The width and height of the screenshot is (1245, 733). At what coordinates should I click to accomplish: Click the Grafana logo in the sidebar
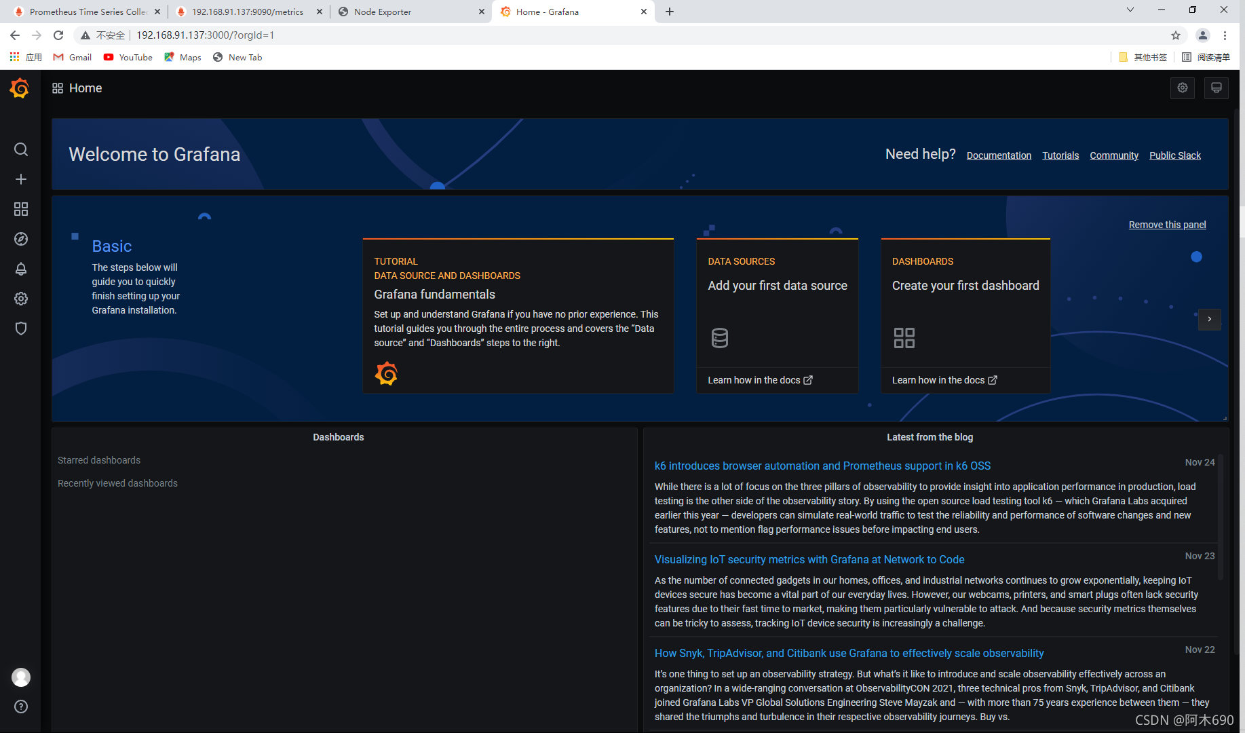pos(20,88)
